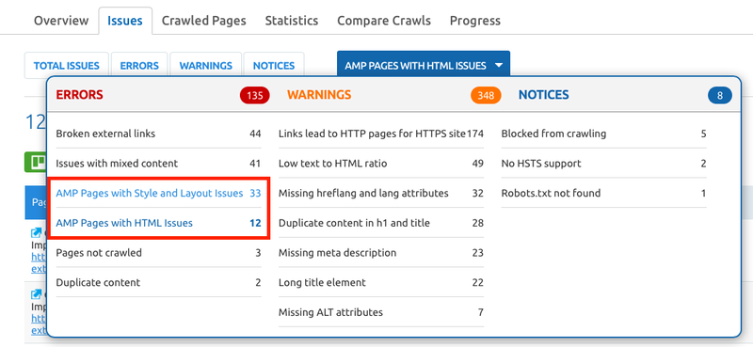Select the Issues tab
The image size is (753, 347).
(125, 21)
